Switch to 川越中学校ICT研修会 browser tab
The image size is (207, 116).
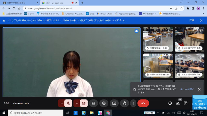tap(21, 3)
